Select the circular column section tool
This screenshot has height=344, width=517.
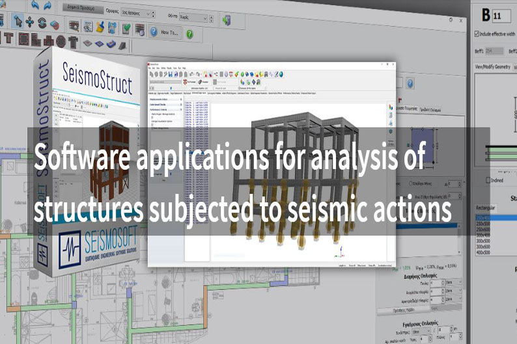[x=61, y=42]
